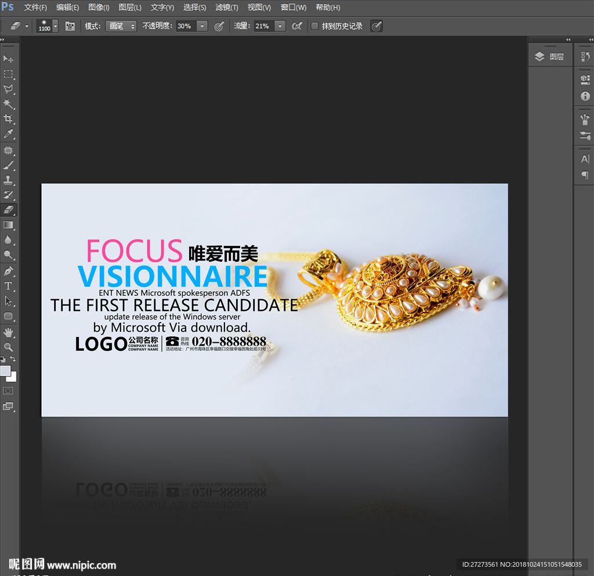The image size is (594, 576).
Task: Activate the Hand tool
Action: tap(8, 332)
